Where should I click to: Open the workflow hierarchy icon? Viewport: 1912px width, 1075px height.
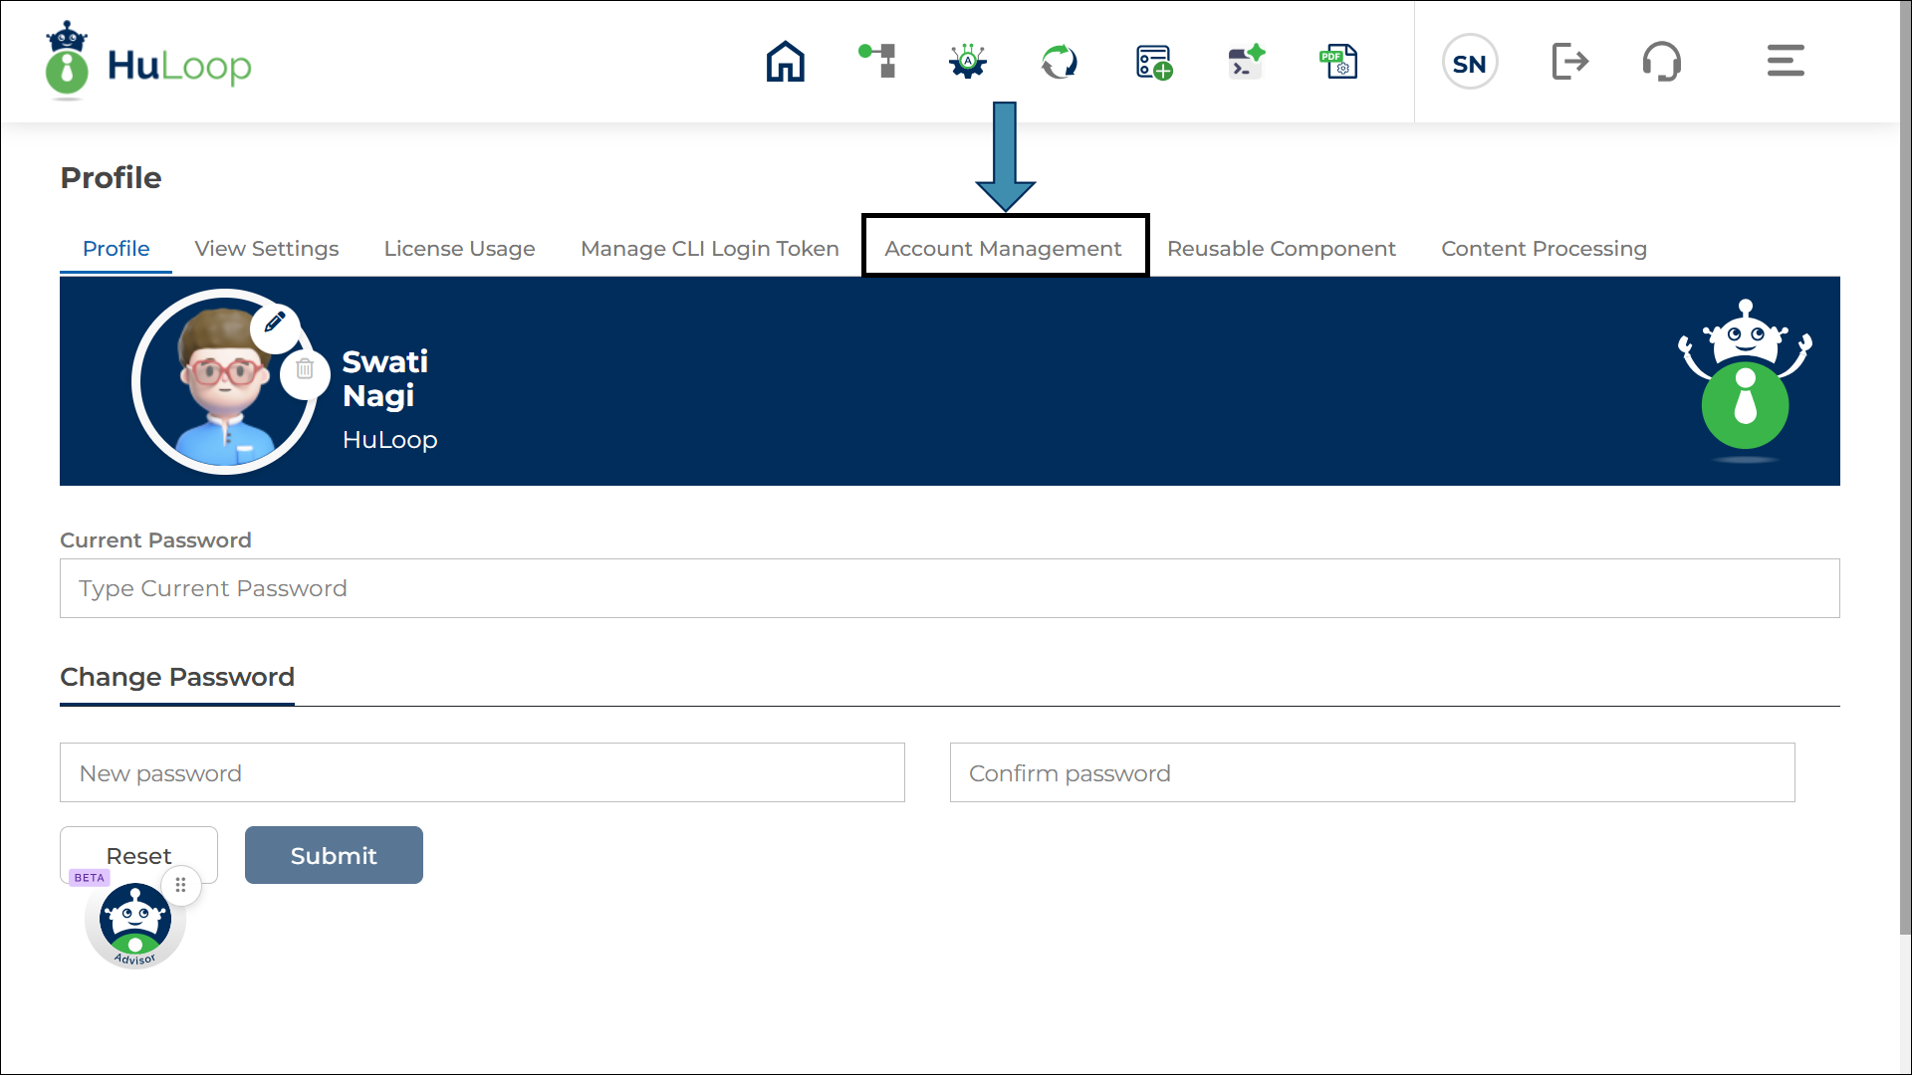(877, 61)
